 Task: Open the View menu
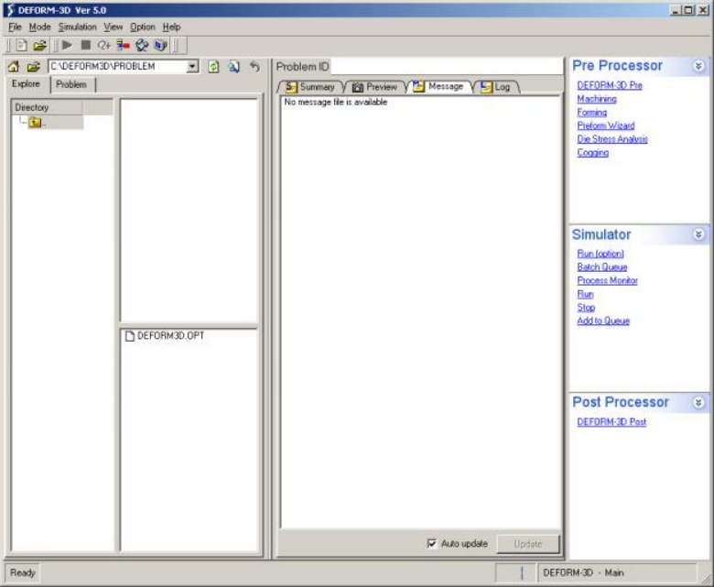tap(113, 27)
